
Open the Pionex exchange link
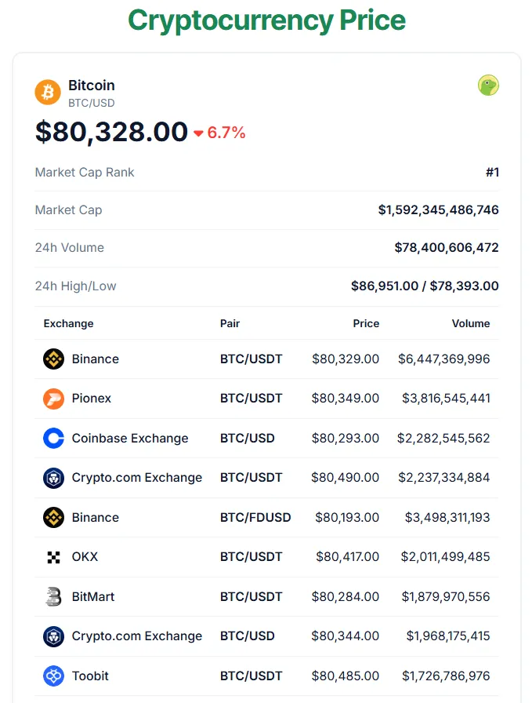tap(92, 399)
